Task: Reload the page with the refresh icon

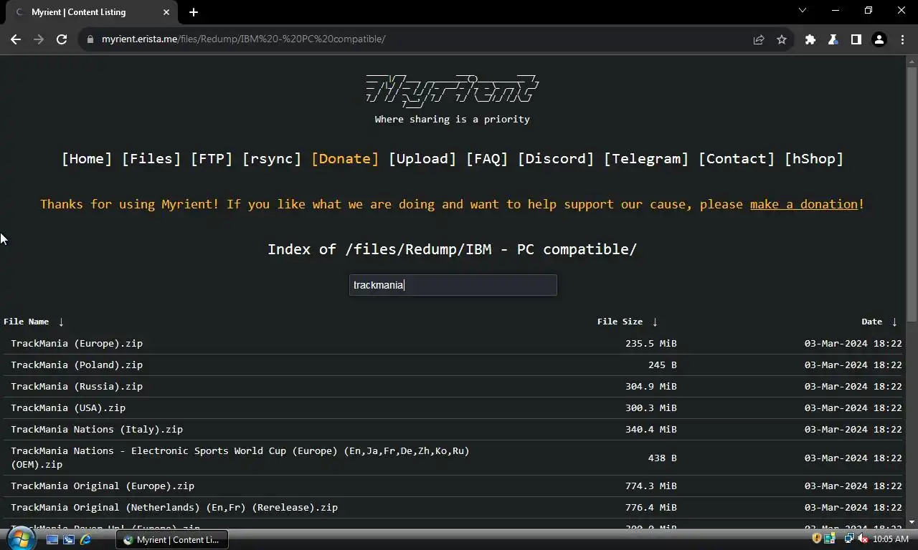Action: point(62,39)
